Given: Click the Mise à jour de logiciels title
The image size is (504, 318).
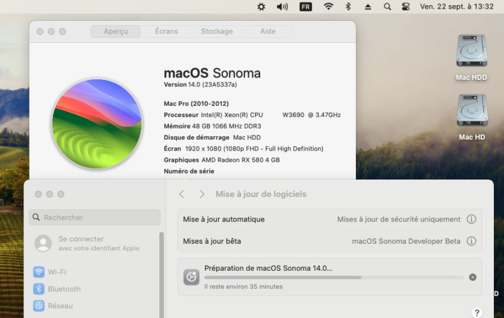Looking at the screenshot, I should point(261,194).
